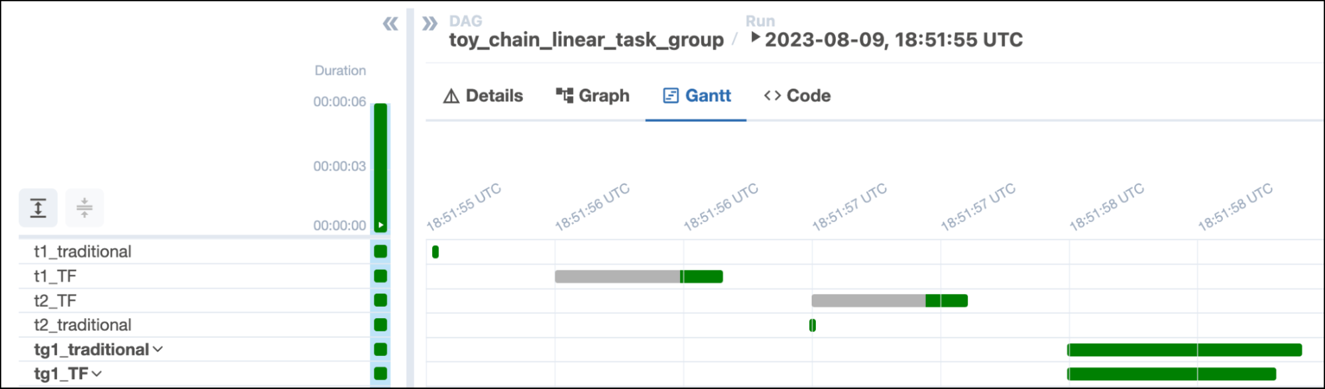Click the green status square for tg1_TF

click(x=380, y=374)
